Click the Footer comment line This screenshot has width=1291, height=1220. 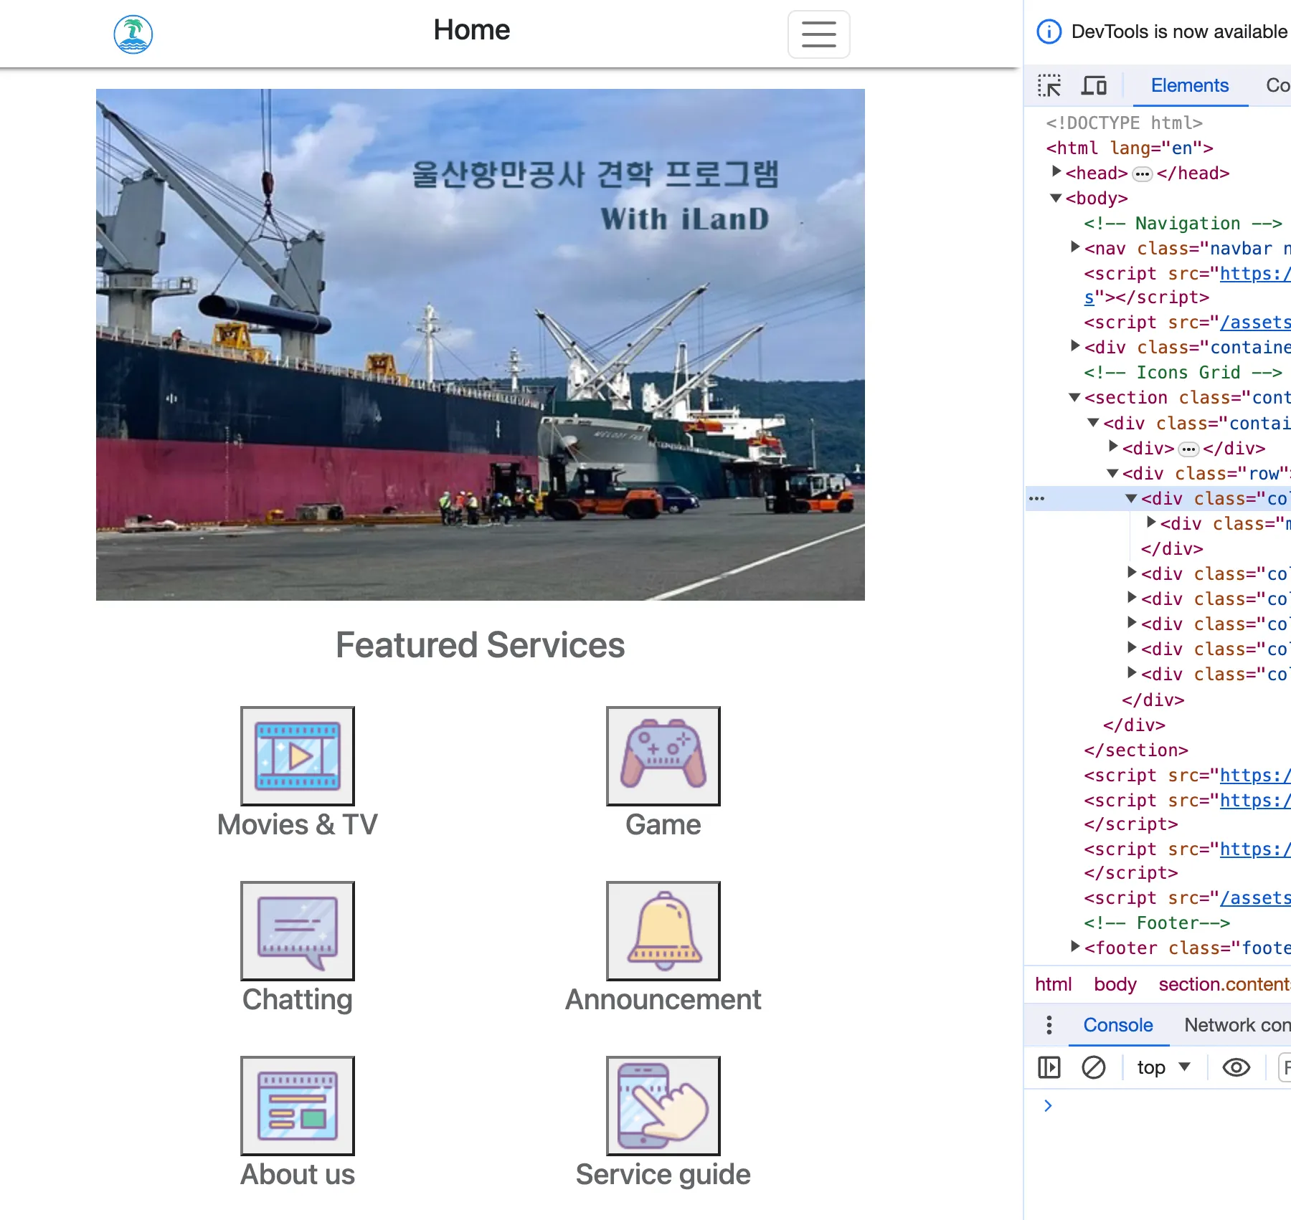[x=1157, y=923]
